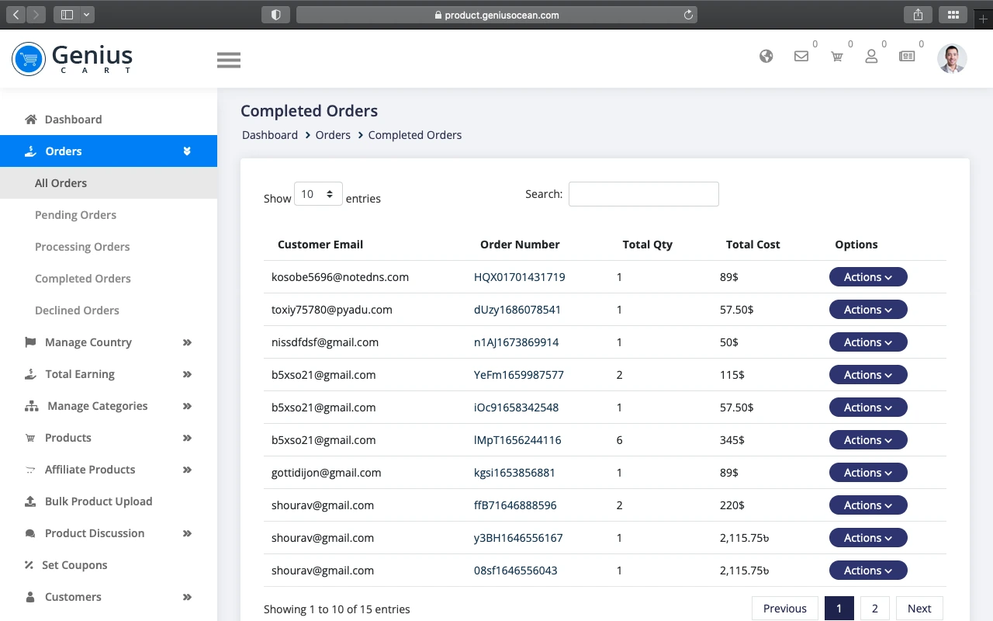993x621 pixels.
Task: Go to page 2 of orders
Action: (x=874, y=609)
